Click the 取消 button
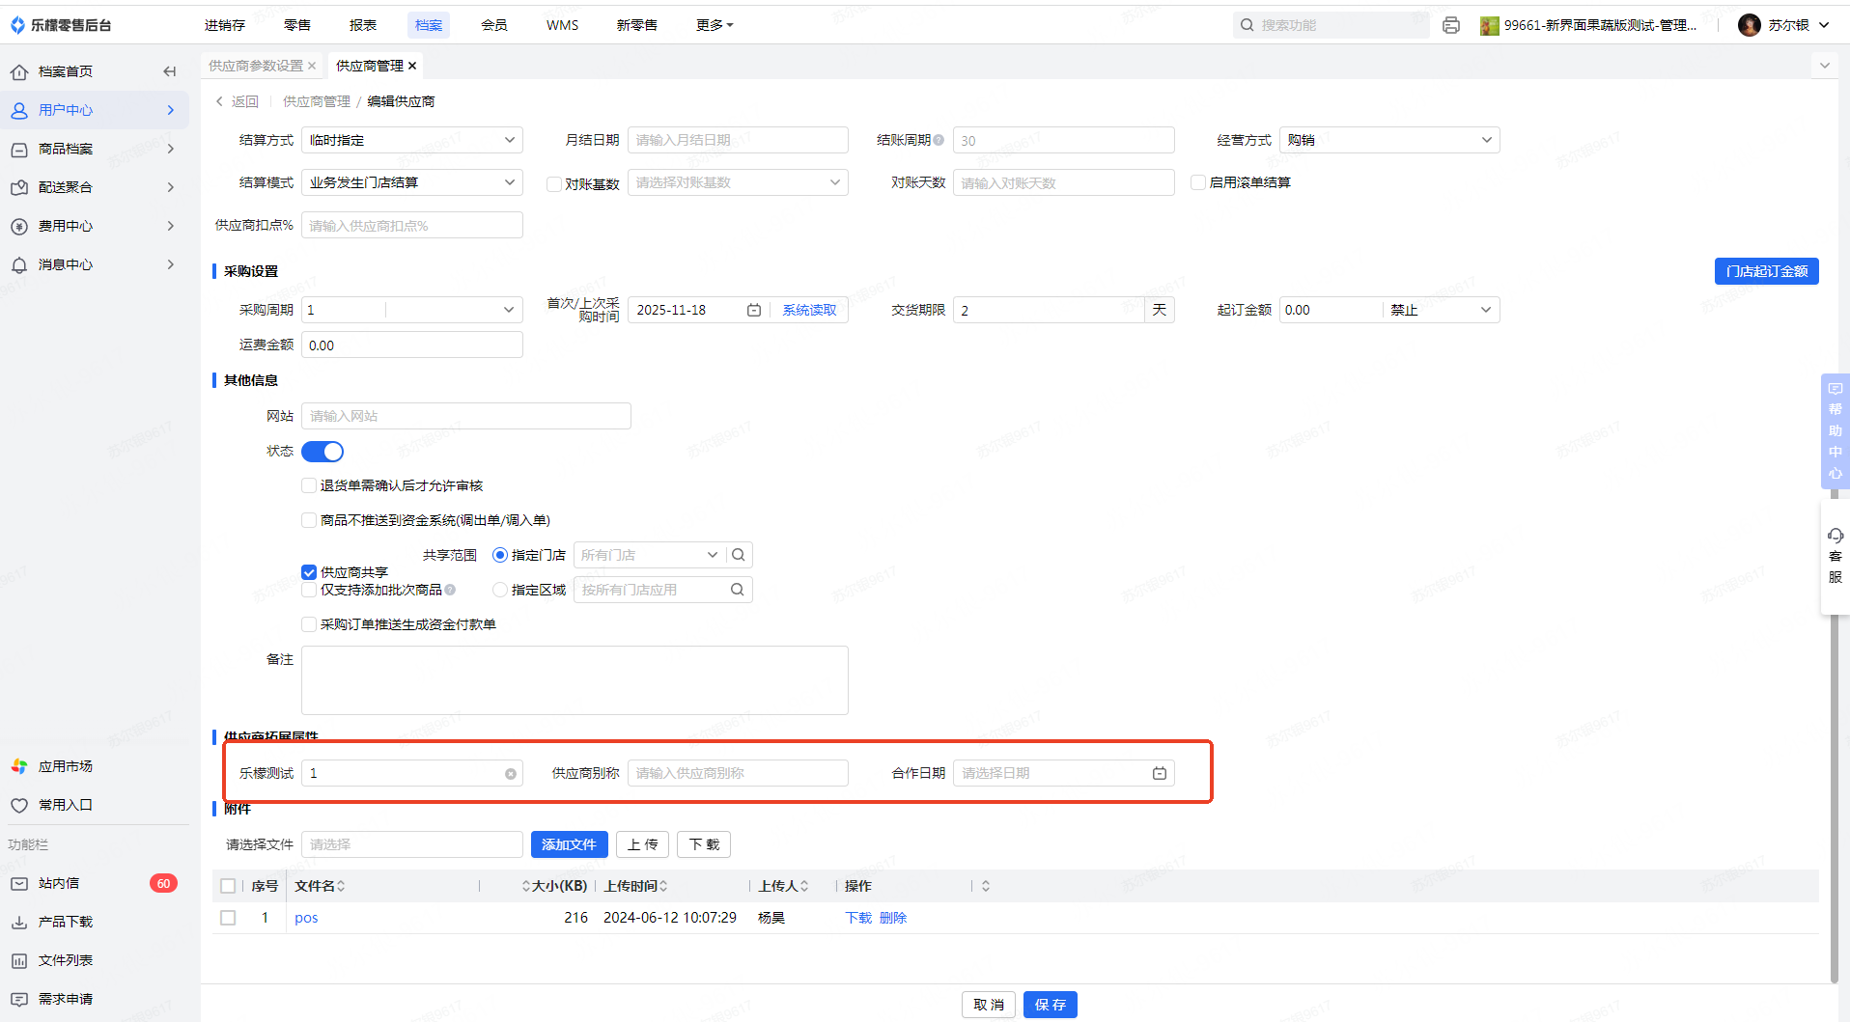The width and height of the screenshot is (1850, 1022). [989, 1005]
